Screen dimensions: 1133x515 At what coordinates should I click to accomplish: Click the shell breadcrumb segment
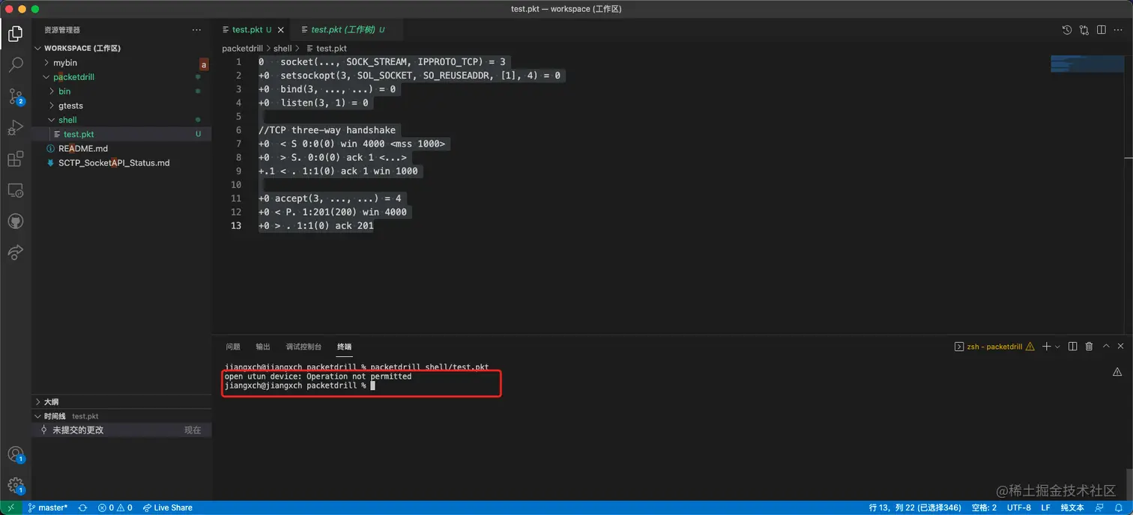(x=283, y=48)
